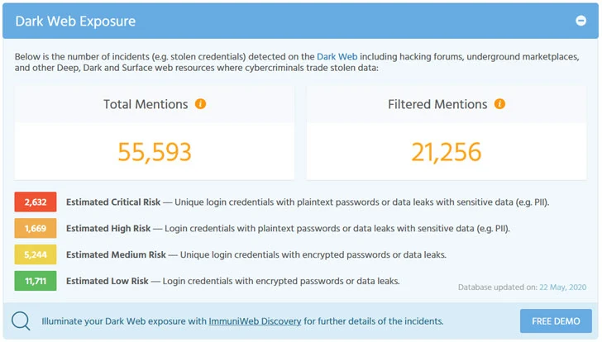Click the Estimated High Risk label
Image resolution: width=602 pixels, height=342 pixels.
click(108, 229)
